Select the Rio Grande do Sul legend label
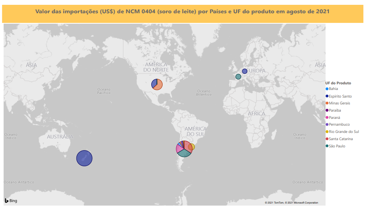365x210 pixels. point(344,132)
